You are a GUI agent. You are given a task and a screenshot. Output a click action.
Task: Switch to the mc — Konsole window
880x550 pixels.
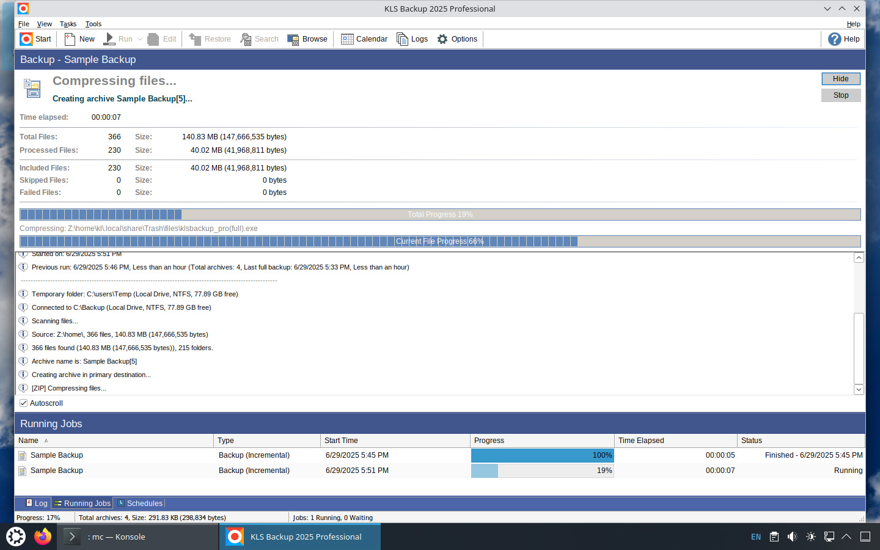138,537
